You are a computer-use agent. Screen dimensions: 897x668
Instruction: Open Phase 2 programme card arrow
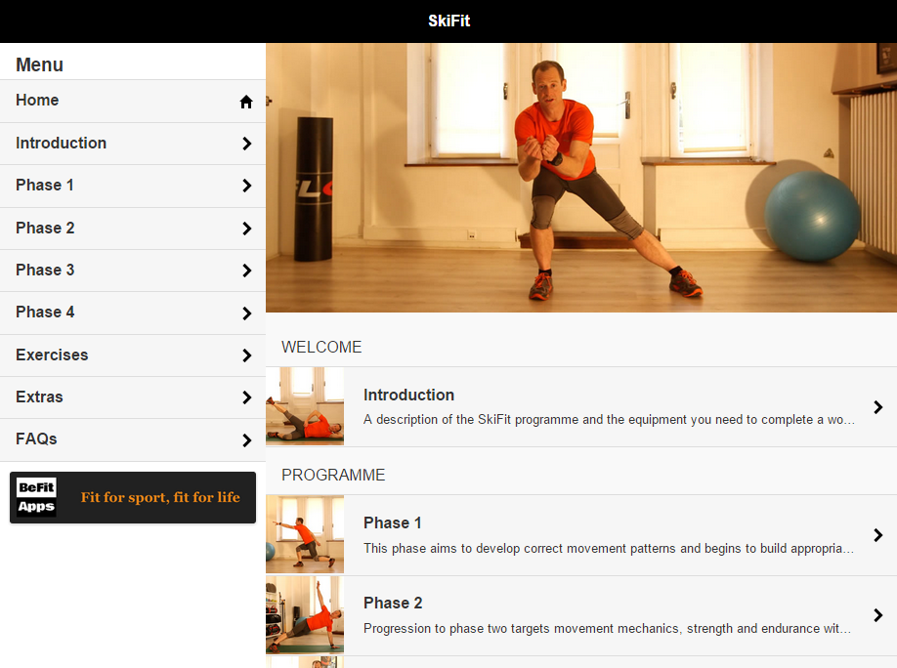point(878,615)
